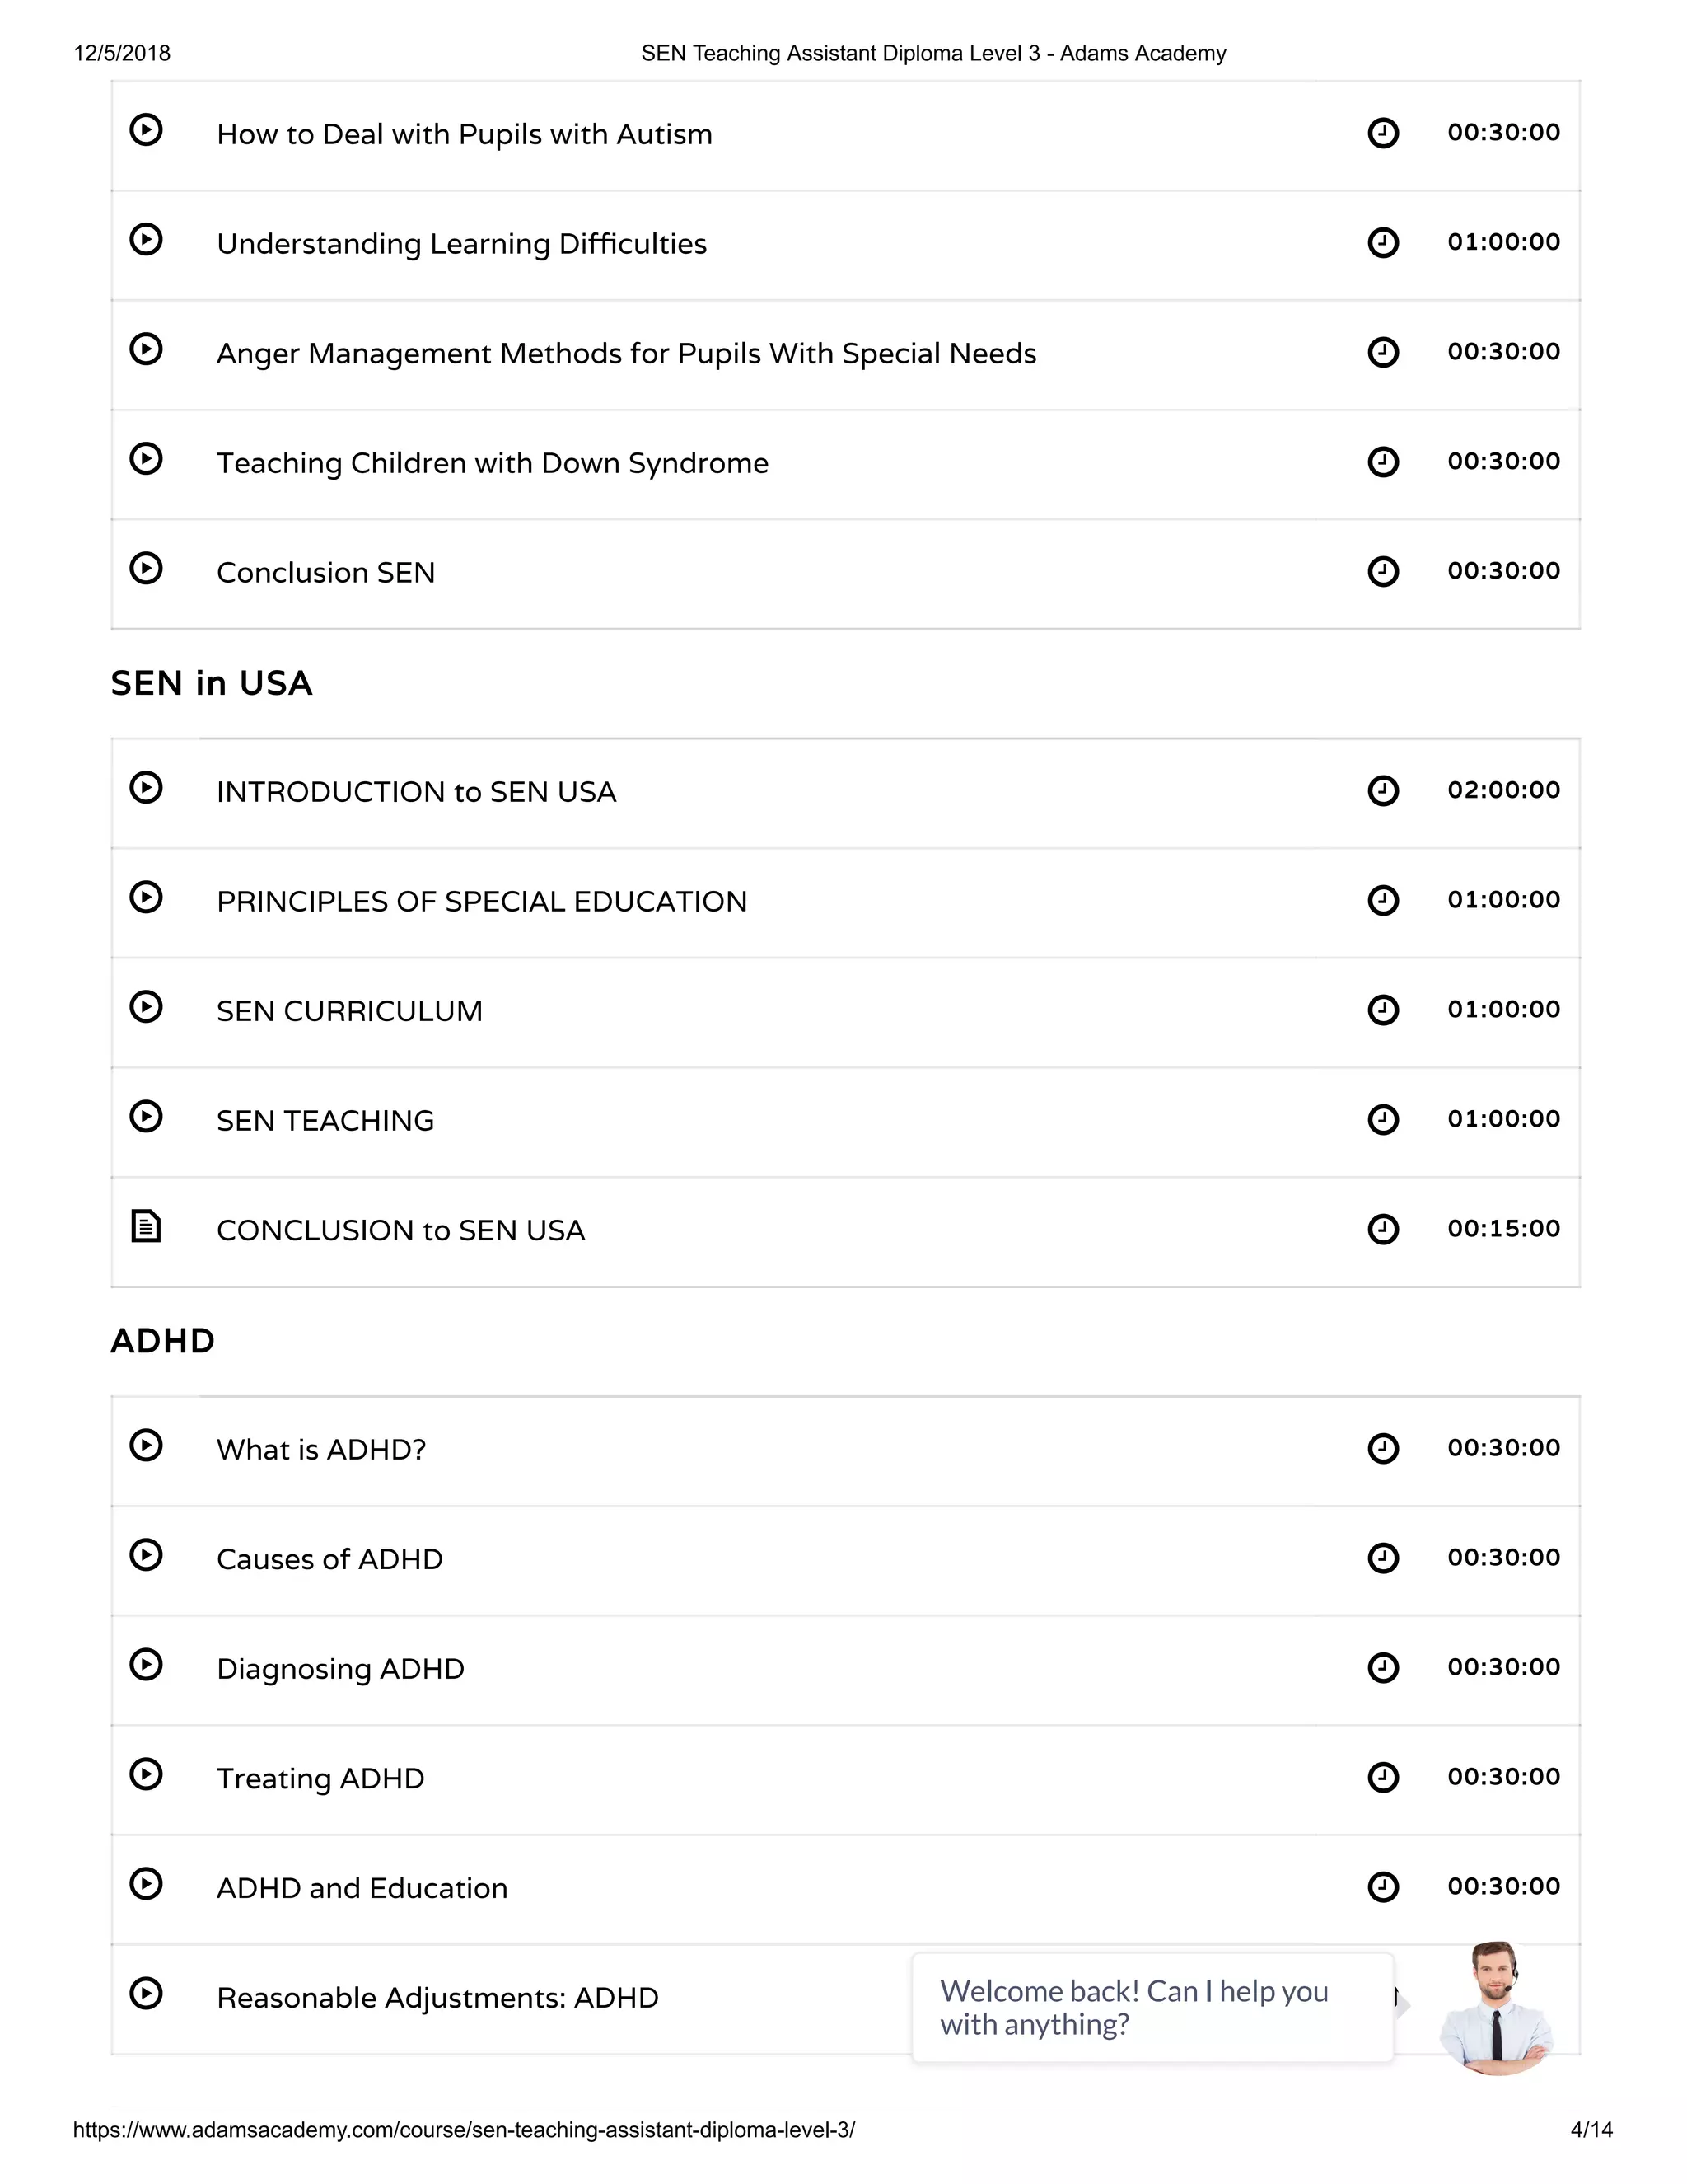Click clock icon in Conclusion SEN row

(1383, 572)
